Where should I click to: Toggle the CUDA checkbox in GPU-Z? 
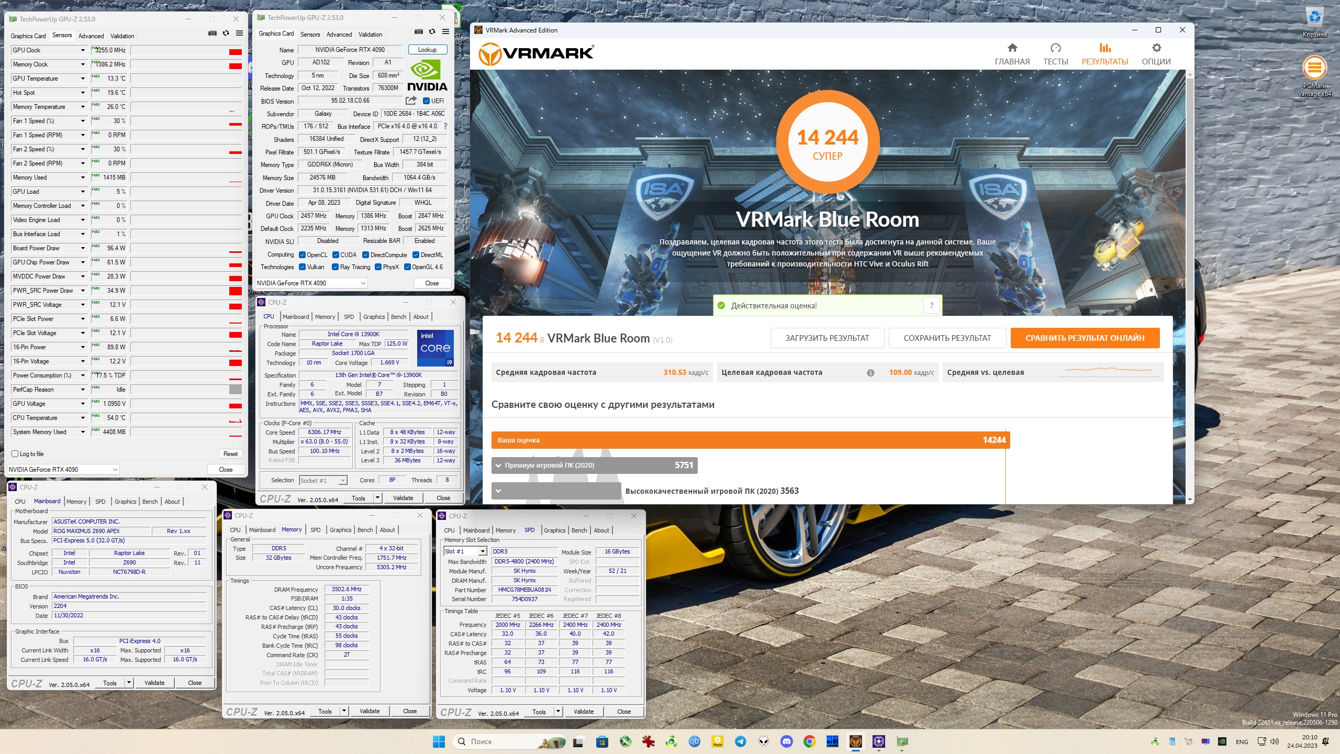point(336,255)
